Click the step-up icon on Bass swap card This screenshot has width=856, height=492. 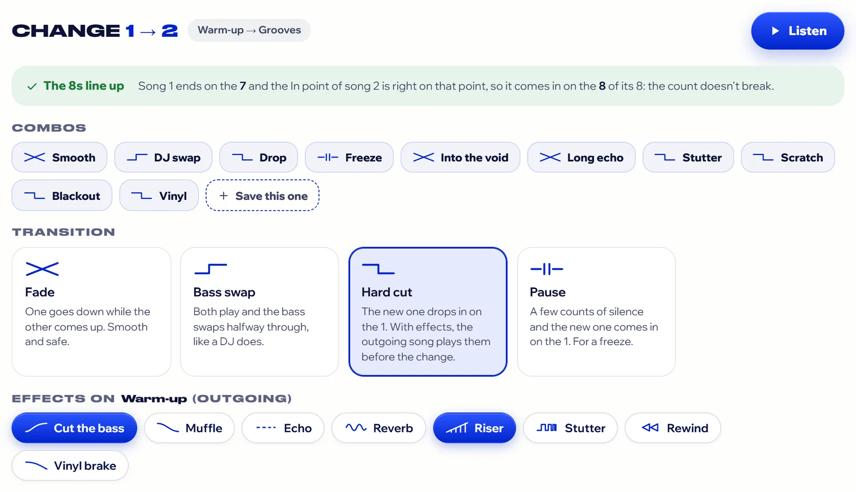[211, 269]
